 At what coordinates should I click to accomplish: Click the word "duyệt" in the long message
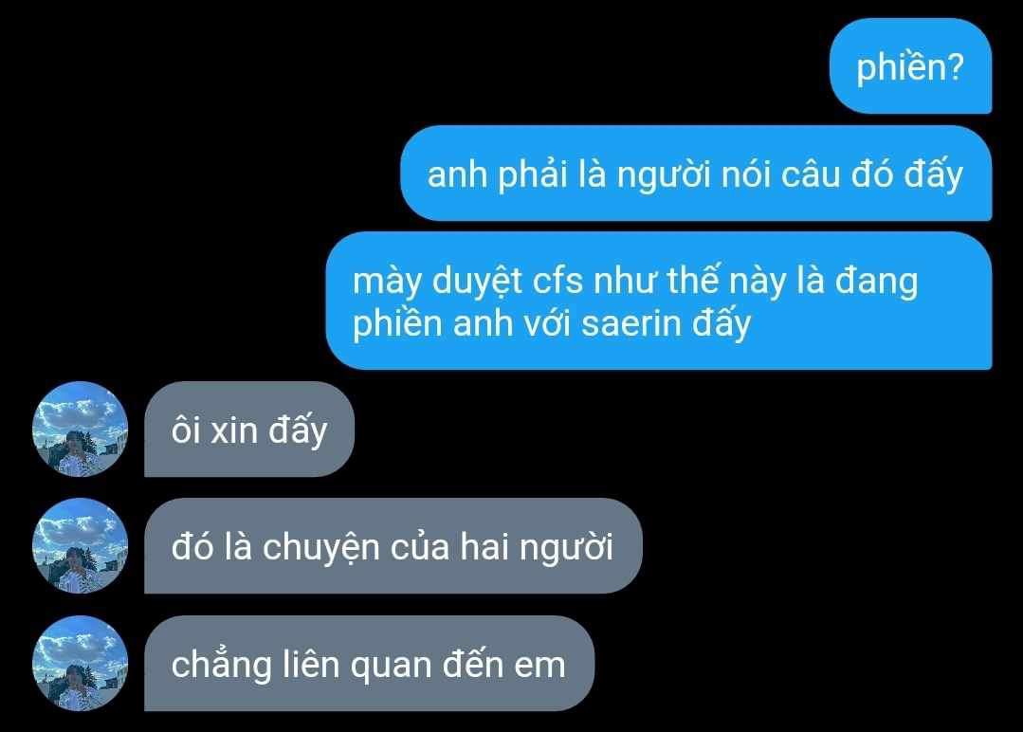click(x=477, y=283)
